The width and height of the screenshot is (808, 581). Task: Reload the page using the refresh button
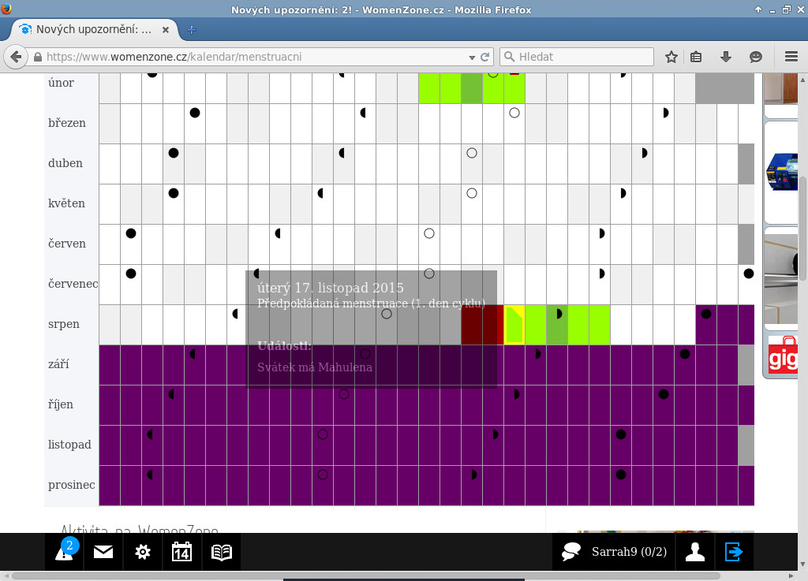tap(485, 57)
